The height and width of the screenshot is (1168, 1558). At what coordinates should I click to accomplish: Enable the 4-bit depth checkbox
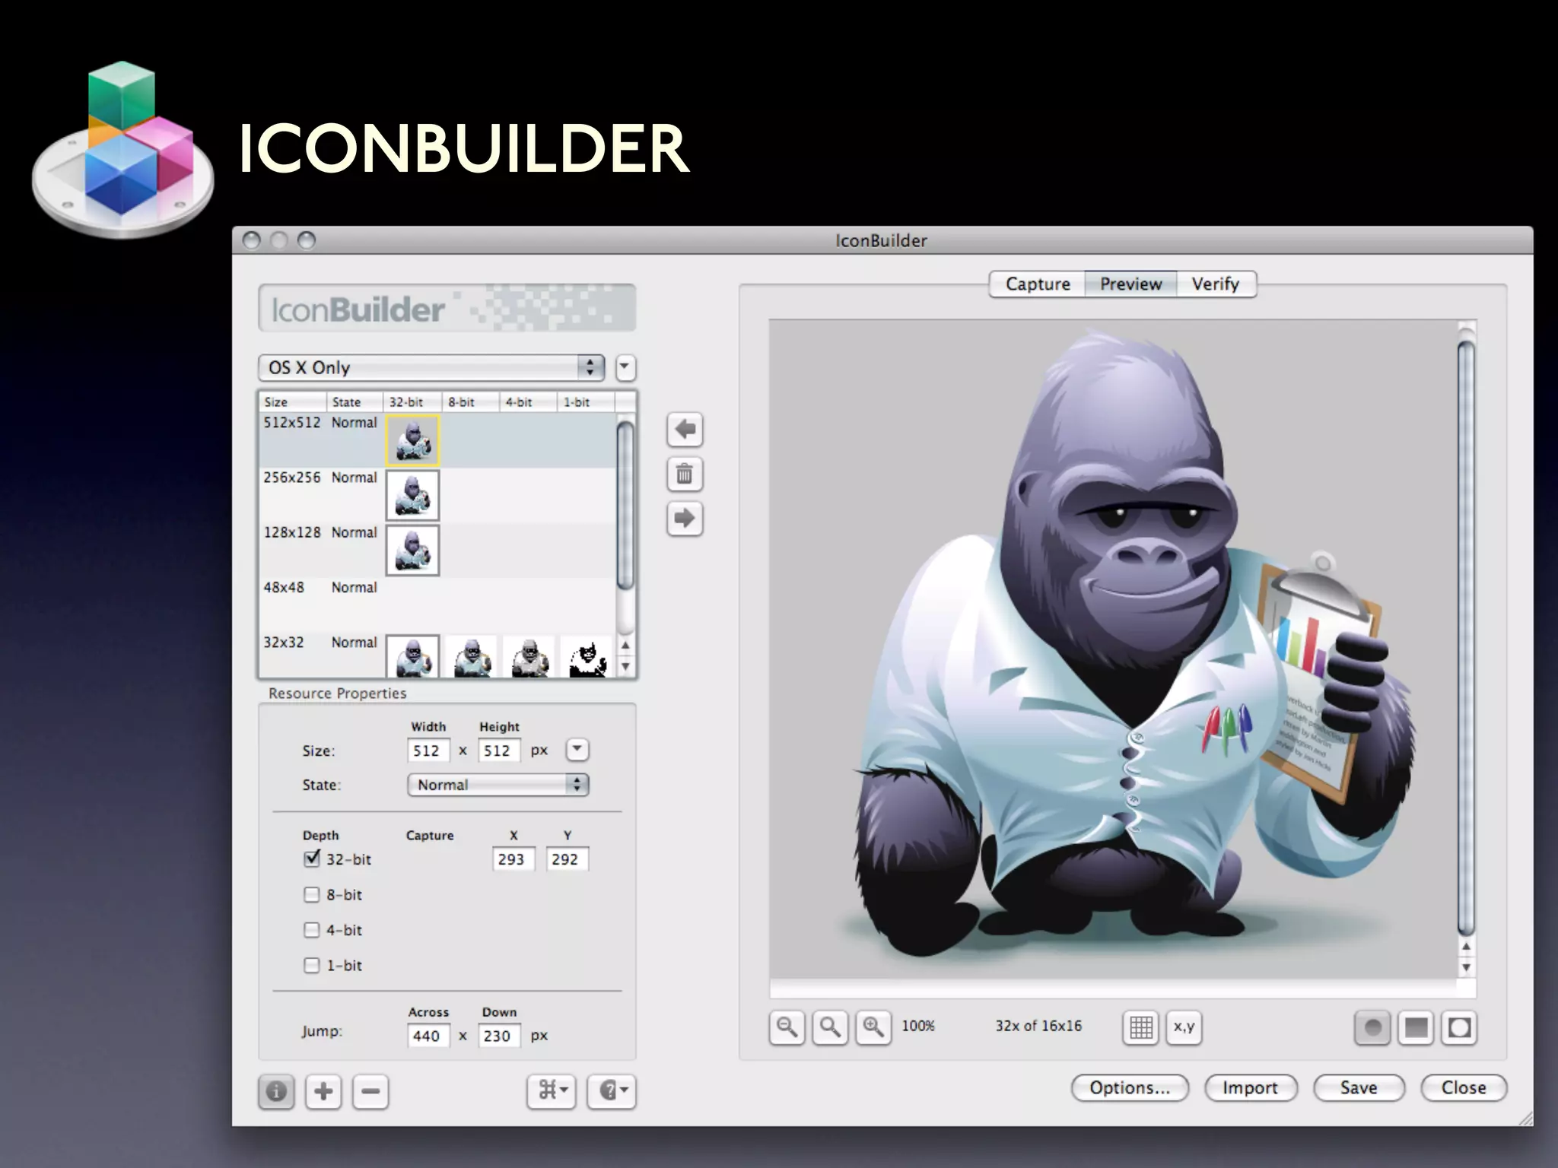312,930
